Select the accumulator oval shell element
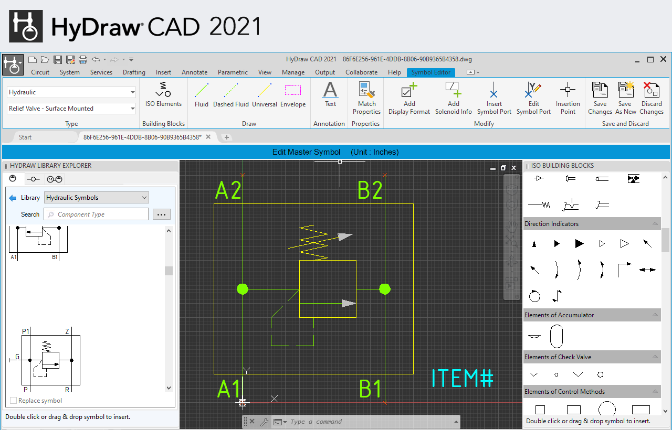Viewport: 672px width, 430px height. tap(556, 336)
